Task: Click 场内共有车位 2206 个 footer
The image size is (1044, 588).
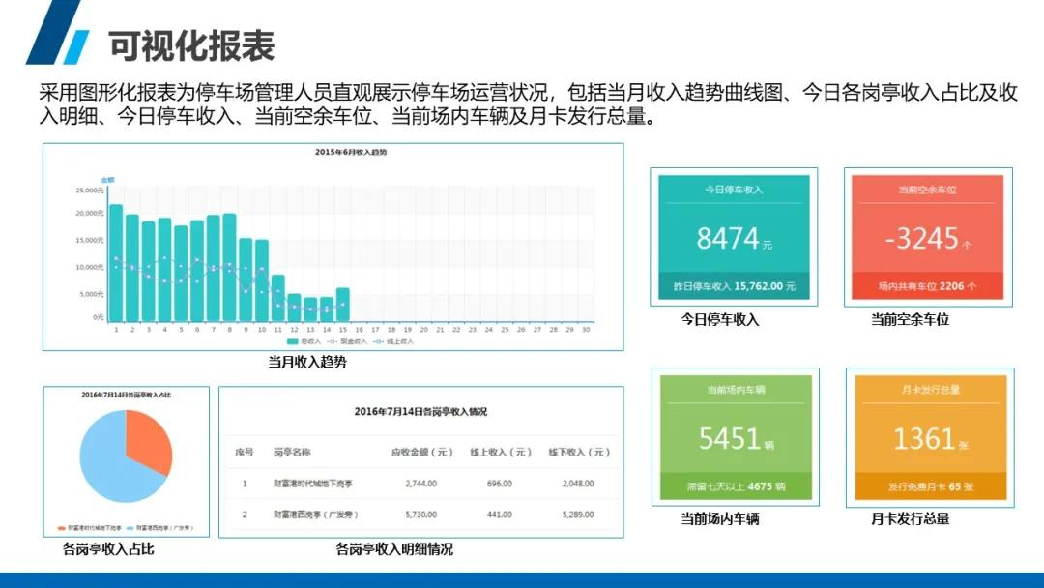Action: click(927, 286)
